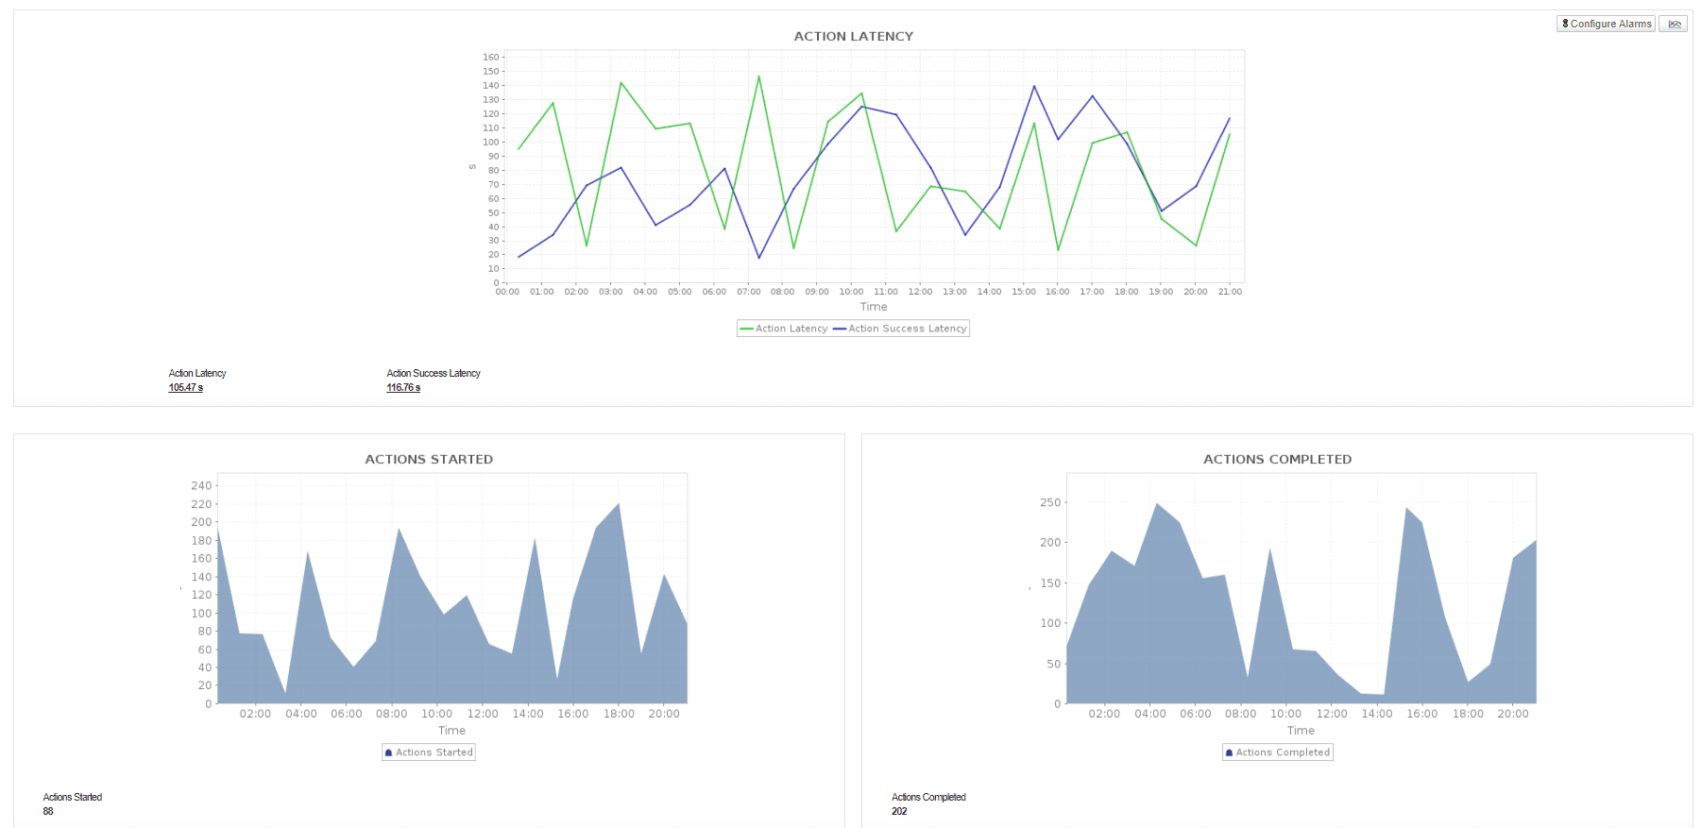Viewport: 1701px width, 828px height.
Task: Select the ACTIONS COMPLETED chart title
Action: click(1277, 459)
